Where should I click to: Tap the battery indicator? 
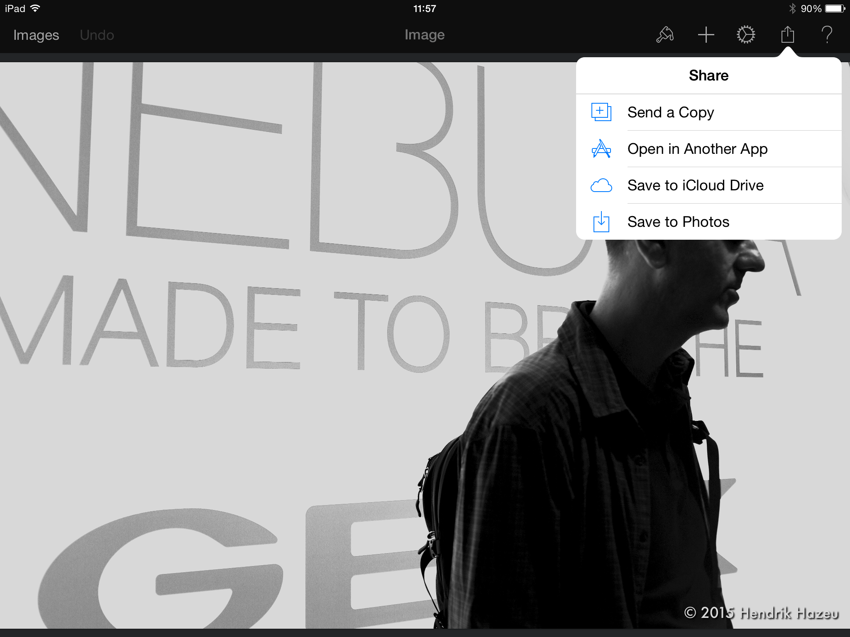click(x=835, y=8)
